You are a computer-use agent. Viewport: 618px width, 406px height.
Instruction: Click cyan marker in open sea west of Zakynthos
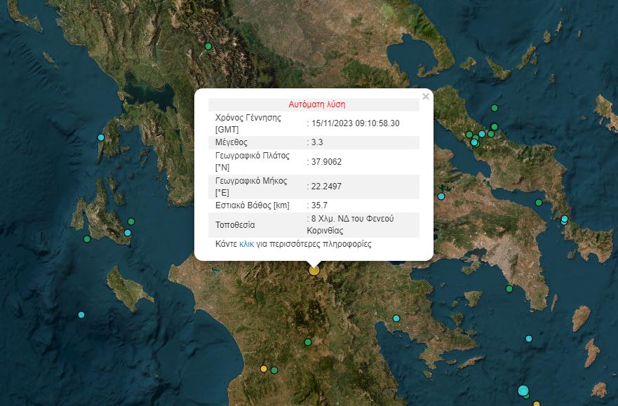81,315
